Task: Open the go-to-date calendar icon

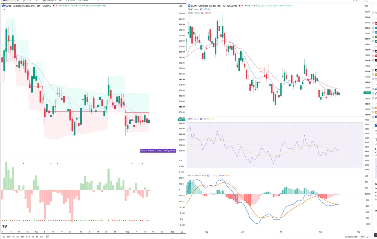Action: pos(47,236)
